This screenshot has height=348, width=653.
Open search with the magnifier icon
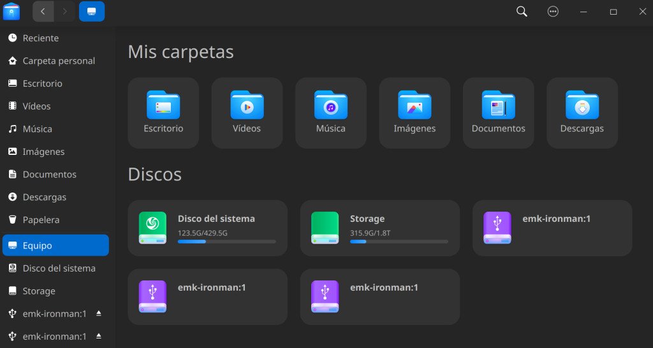(522, 11)
